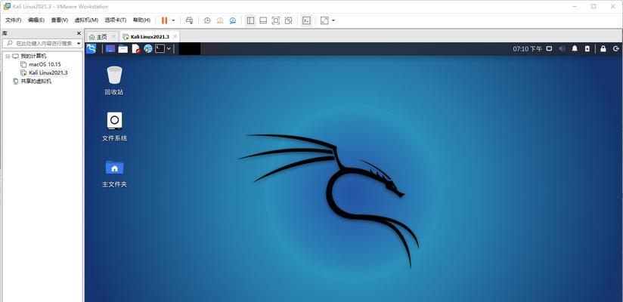
Task: Maximize the VMware Workstation window
Action: [594, 6]
